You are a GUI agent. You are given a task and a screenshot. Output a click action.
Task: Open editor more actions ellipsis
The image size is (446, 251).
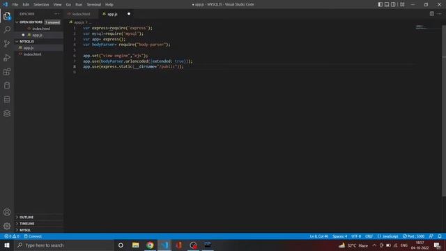440,14
